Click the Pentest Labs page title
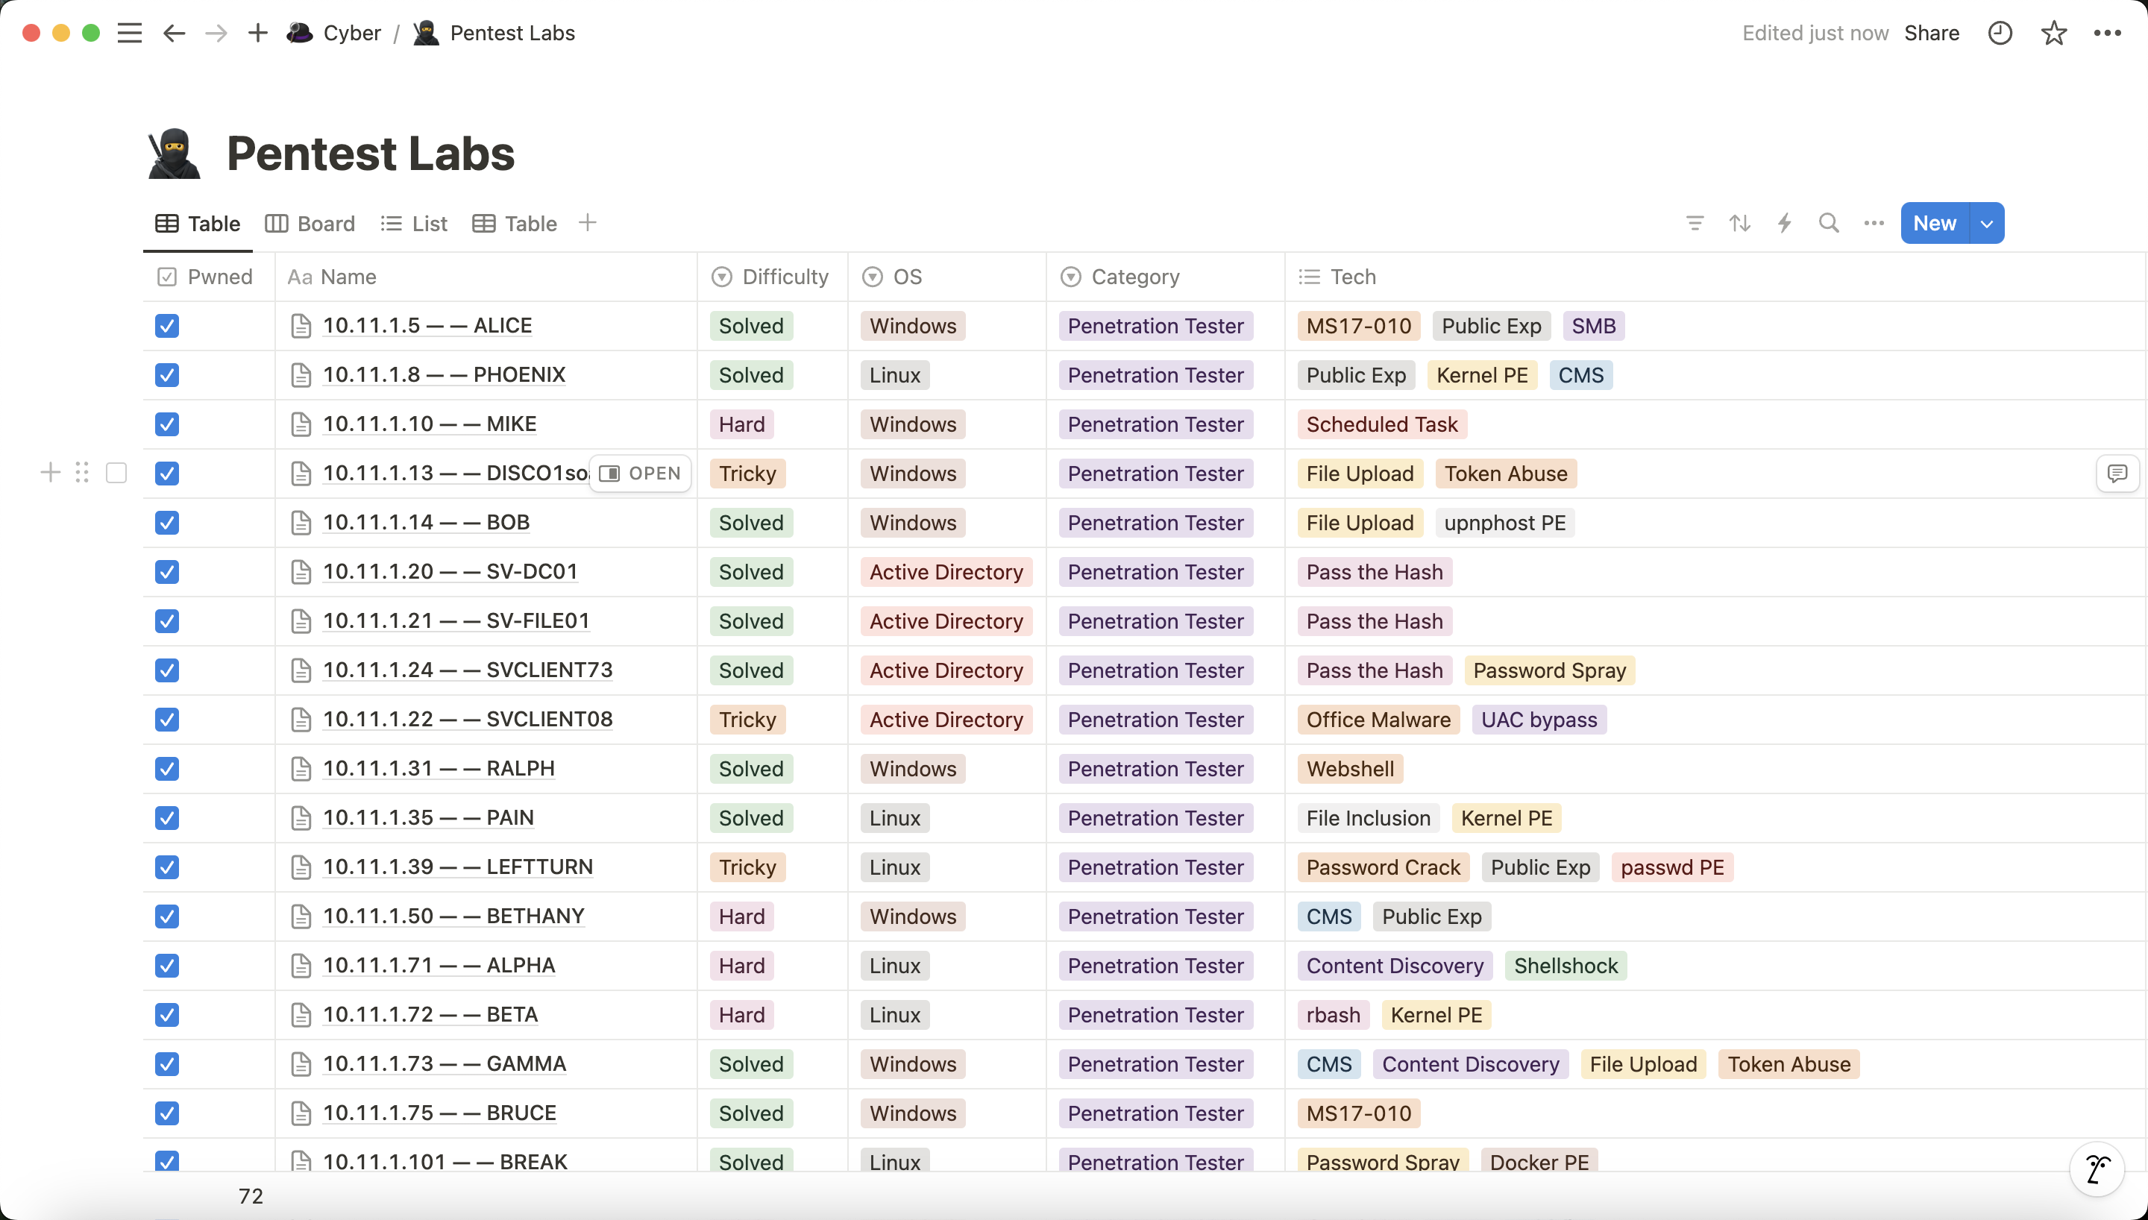This screenshot has width=2148, height=1220. coord(370,154)
